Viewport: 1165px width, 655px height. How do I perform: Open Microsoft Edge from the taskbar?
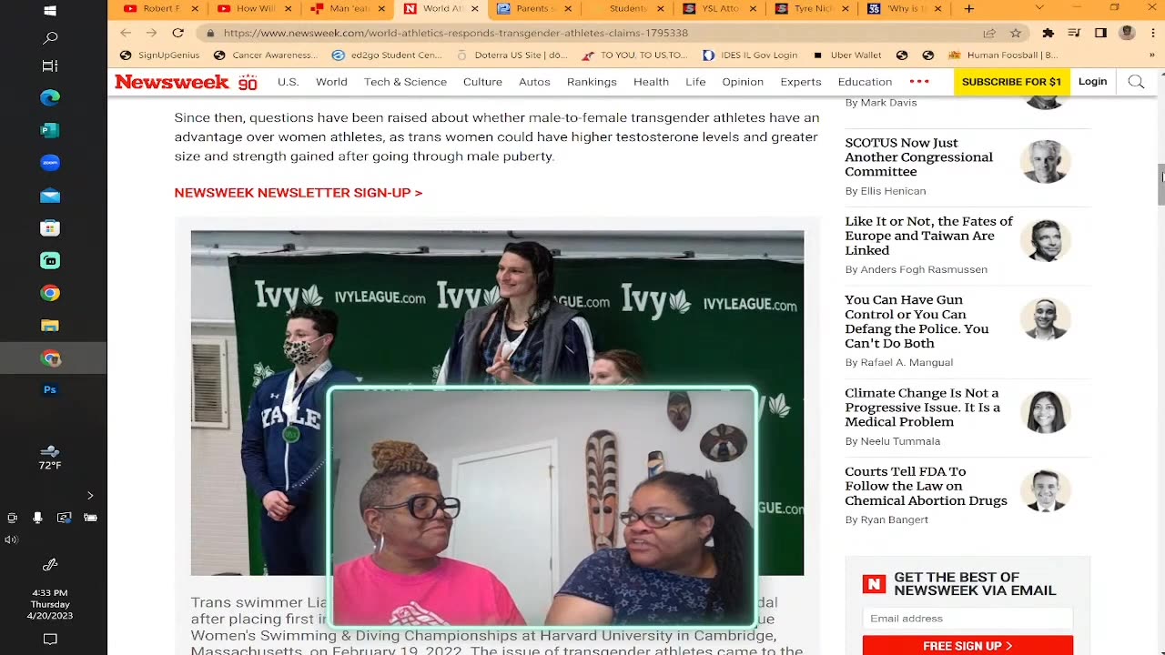pos(50,97)
